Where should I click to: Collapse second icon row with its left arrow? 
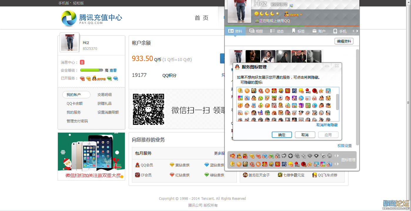click(335, 164)
